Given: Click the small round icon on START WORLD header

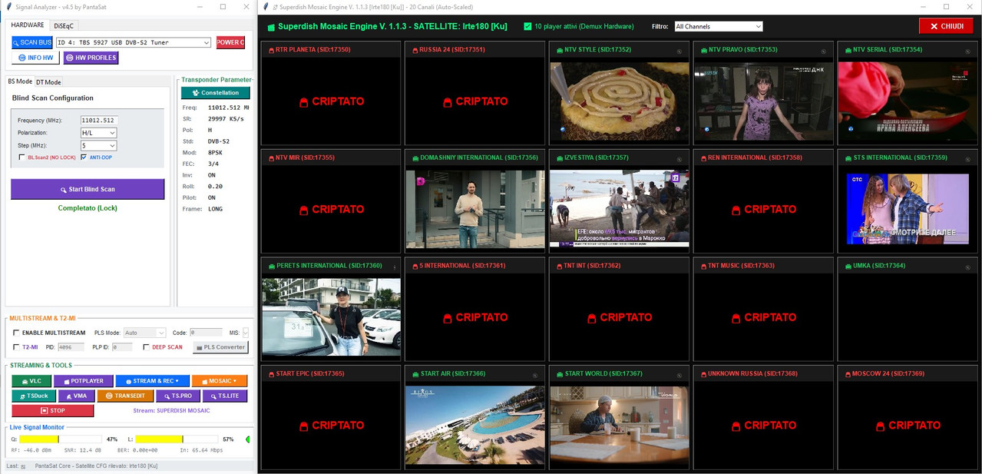Looking at the screenshot, I should coord(679,376).
